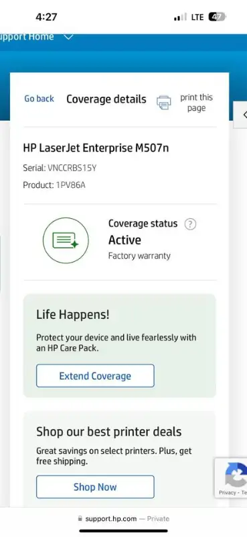Image resolution: width=247 pixels, height=537 pixels.
Task: Expand the Support Home dropdown chevron
Action: [x=69, y=37]
